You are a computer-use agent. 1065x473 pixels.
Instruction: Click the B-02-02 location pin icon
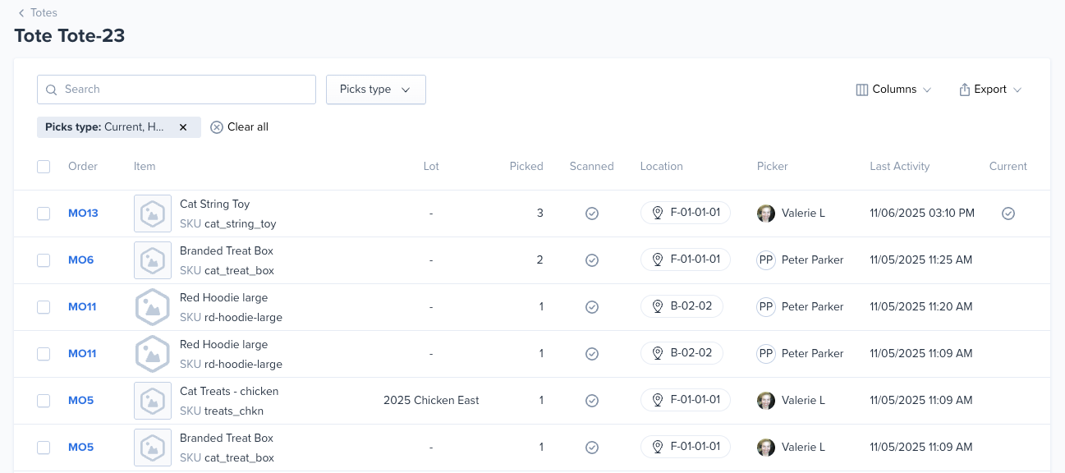pos(657,307)
